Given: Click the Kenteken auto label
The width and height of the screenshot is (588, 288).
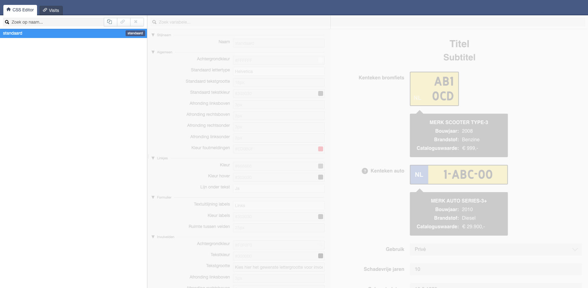Looking at the screenshot, I should (x=387, y=171).
